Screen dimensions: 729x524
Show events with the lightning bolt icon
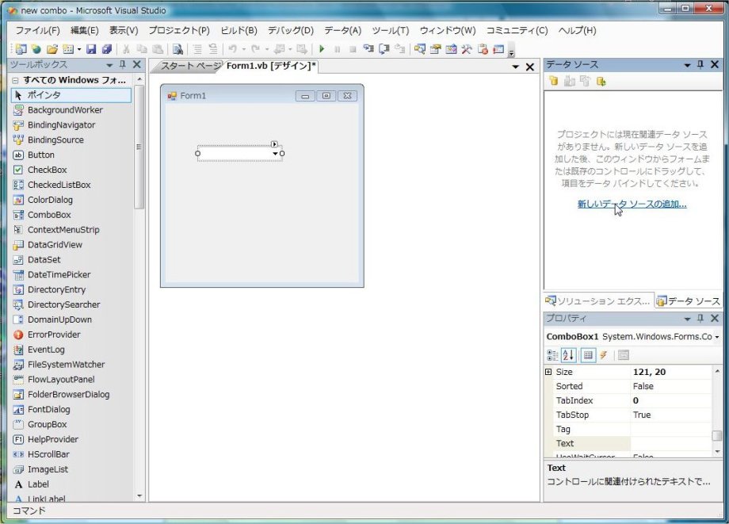click(x=604, y=355)
